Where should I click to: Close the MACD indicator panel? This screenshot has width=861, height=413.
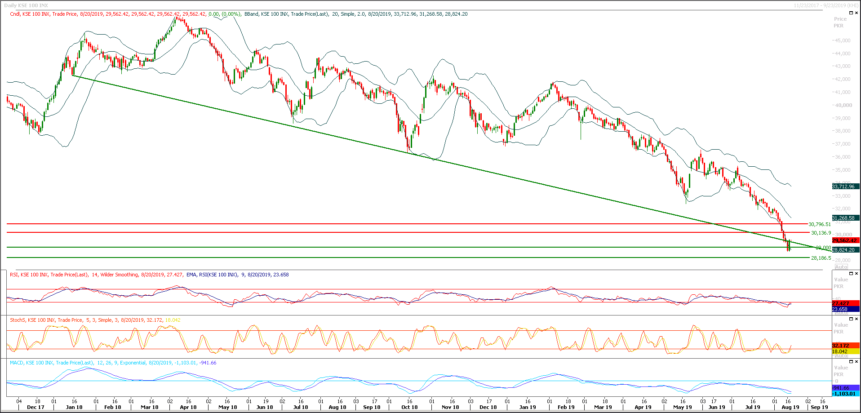coord(857,361)
